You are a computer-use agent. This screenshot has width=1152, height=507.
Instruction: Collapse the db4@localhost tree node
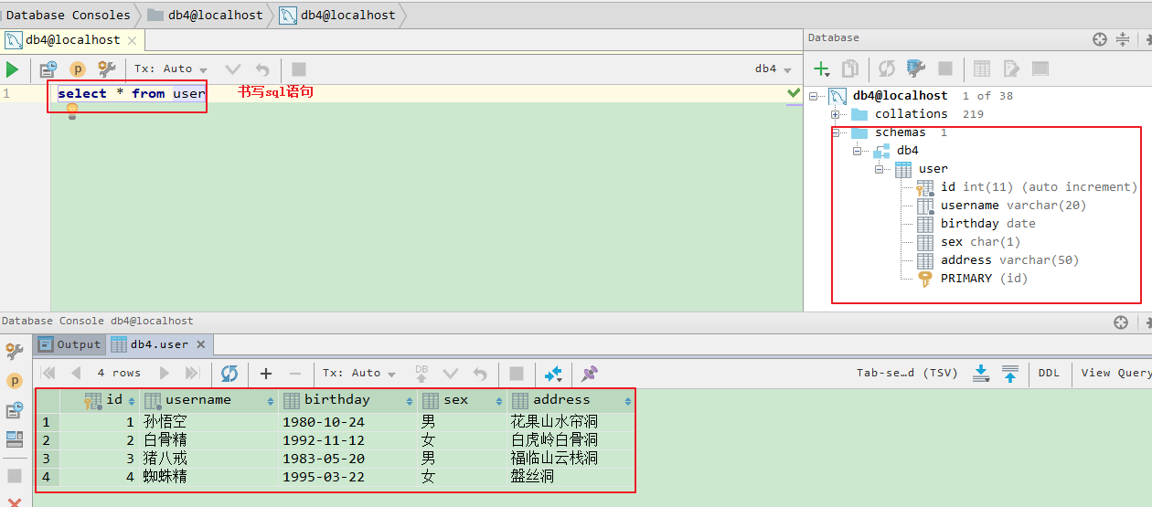point(813,96)
